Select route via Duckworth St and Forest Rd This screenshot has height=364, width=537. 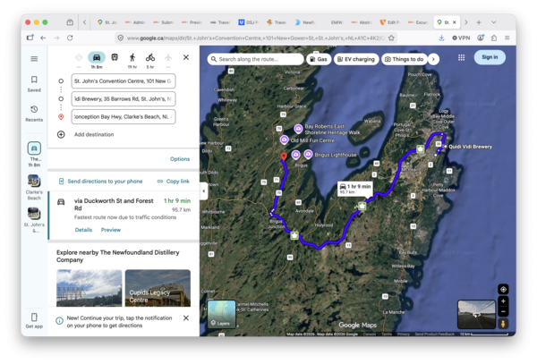coord(124,216)
